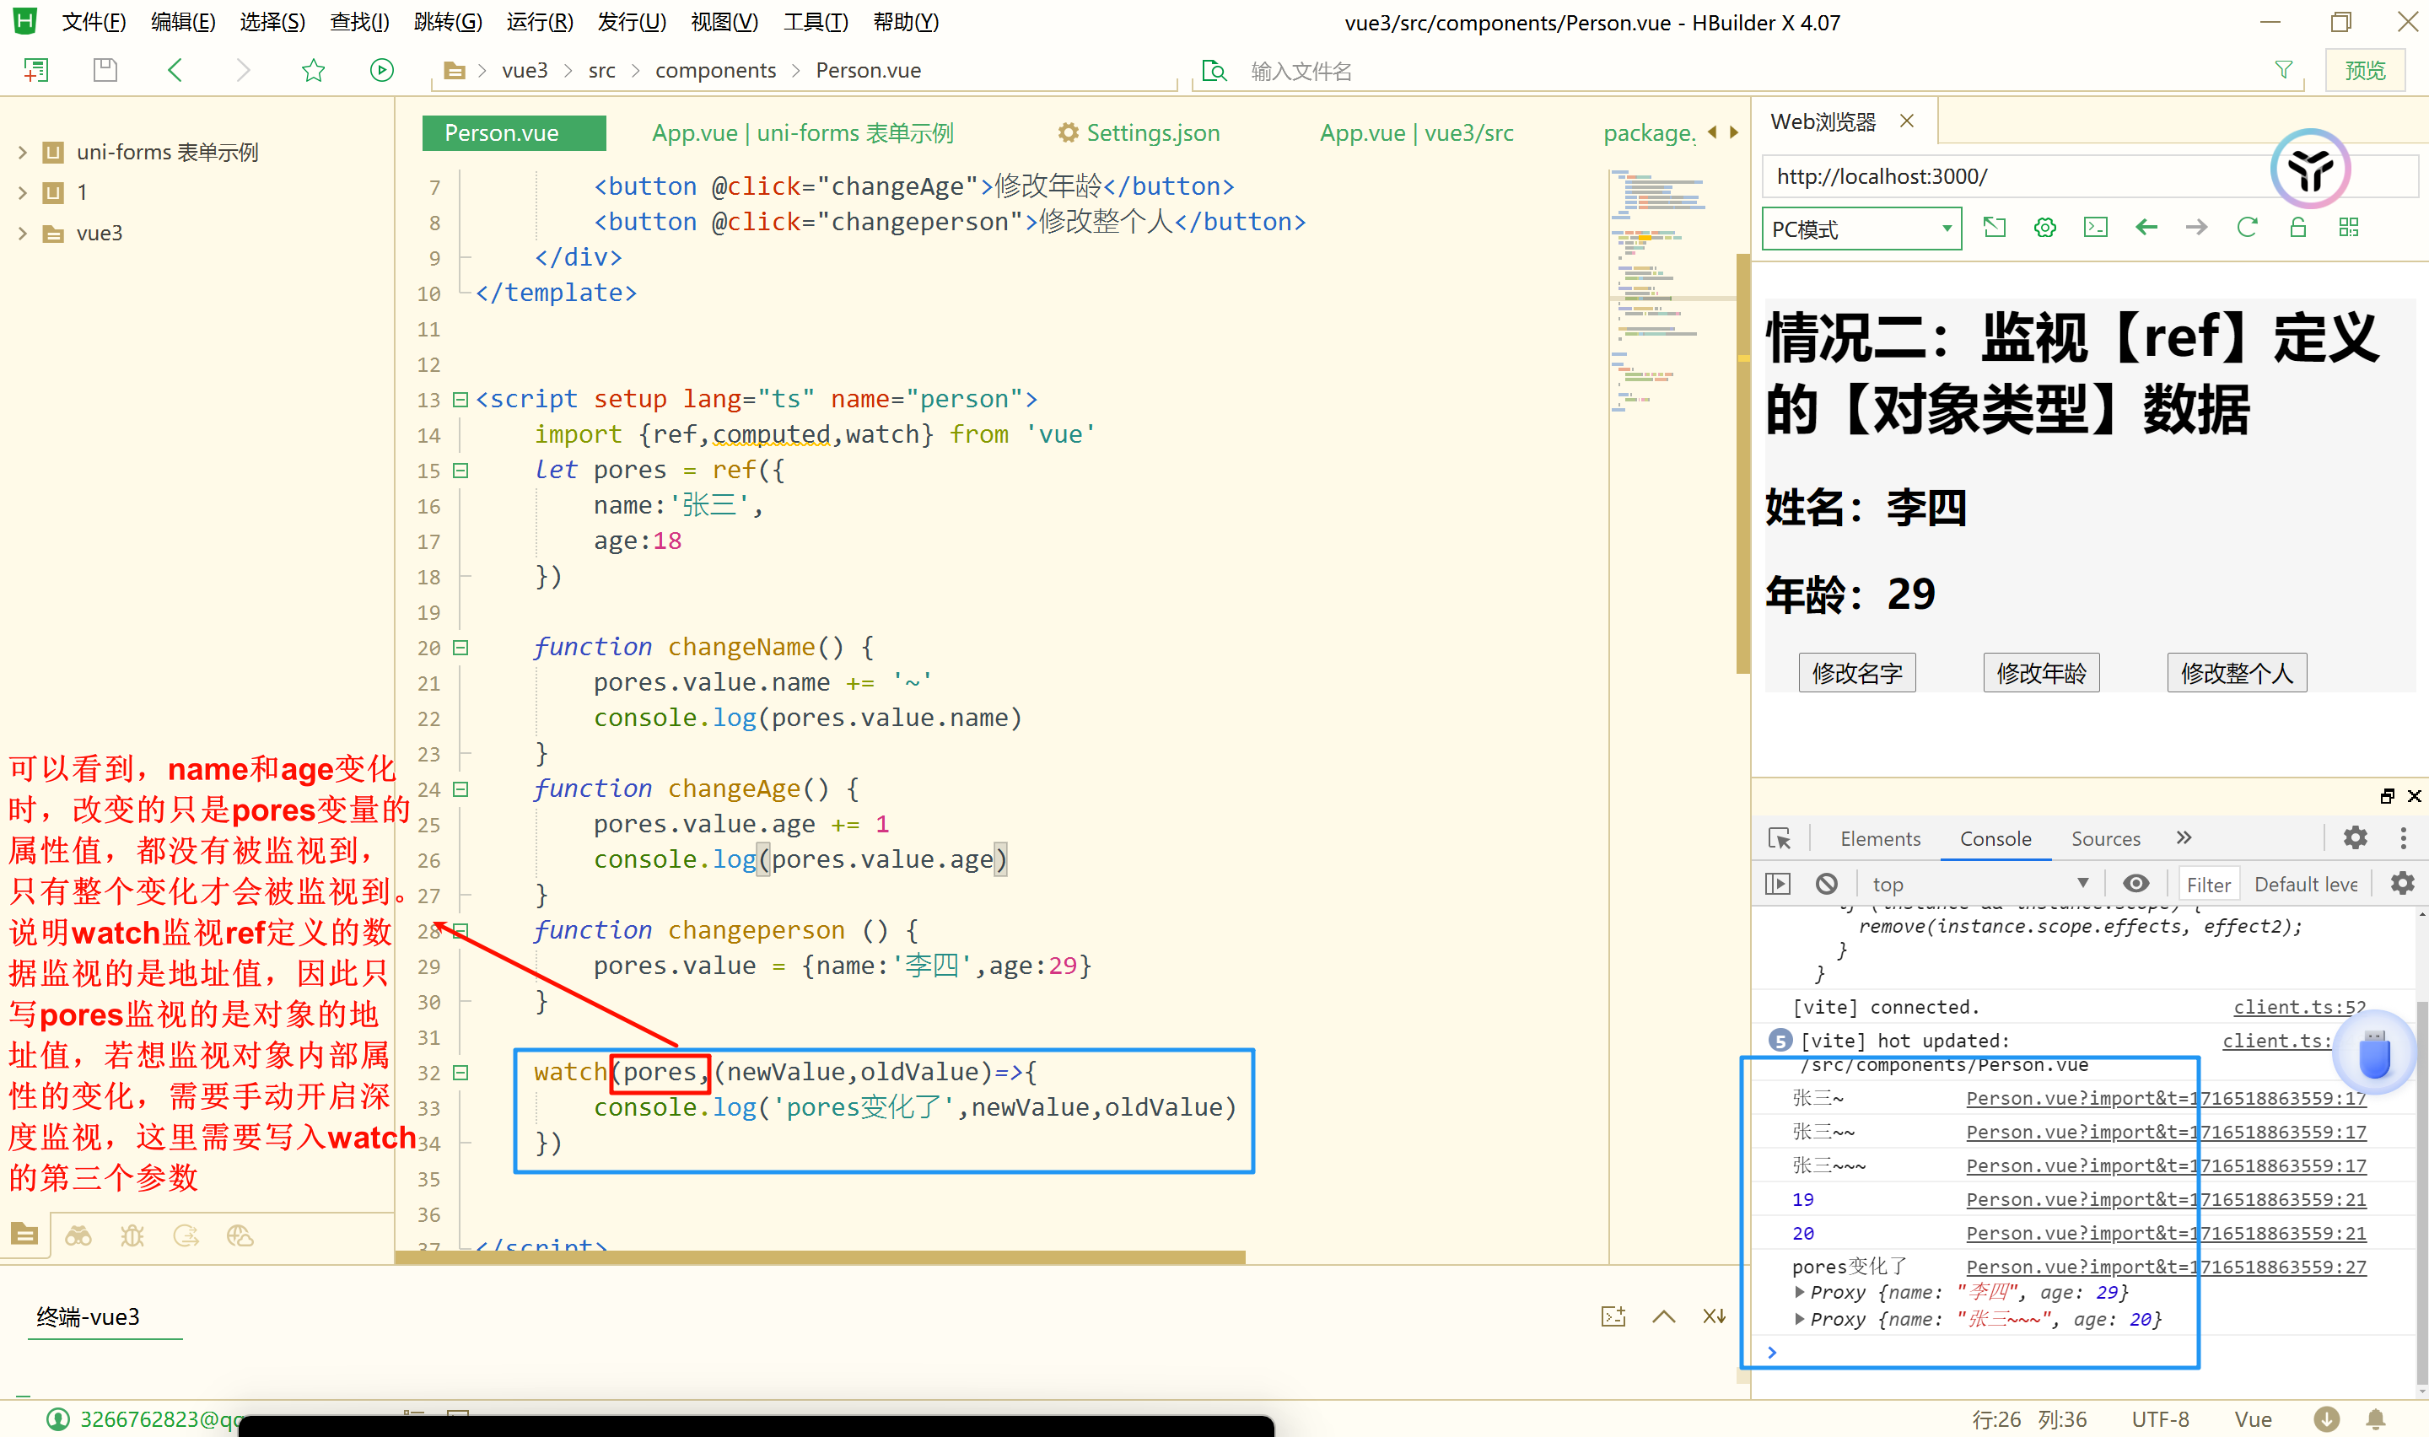Clear the console with the ban icon

pos(1826,883)
